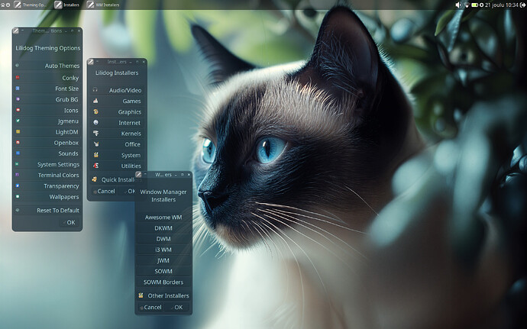Switch to the Installers taskbar window
The image size is (527, 329).
67,5
